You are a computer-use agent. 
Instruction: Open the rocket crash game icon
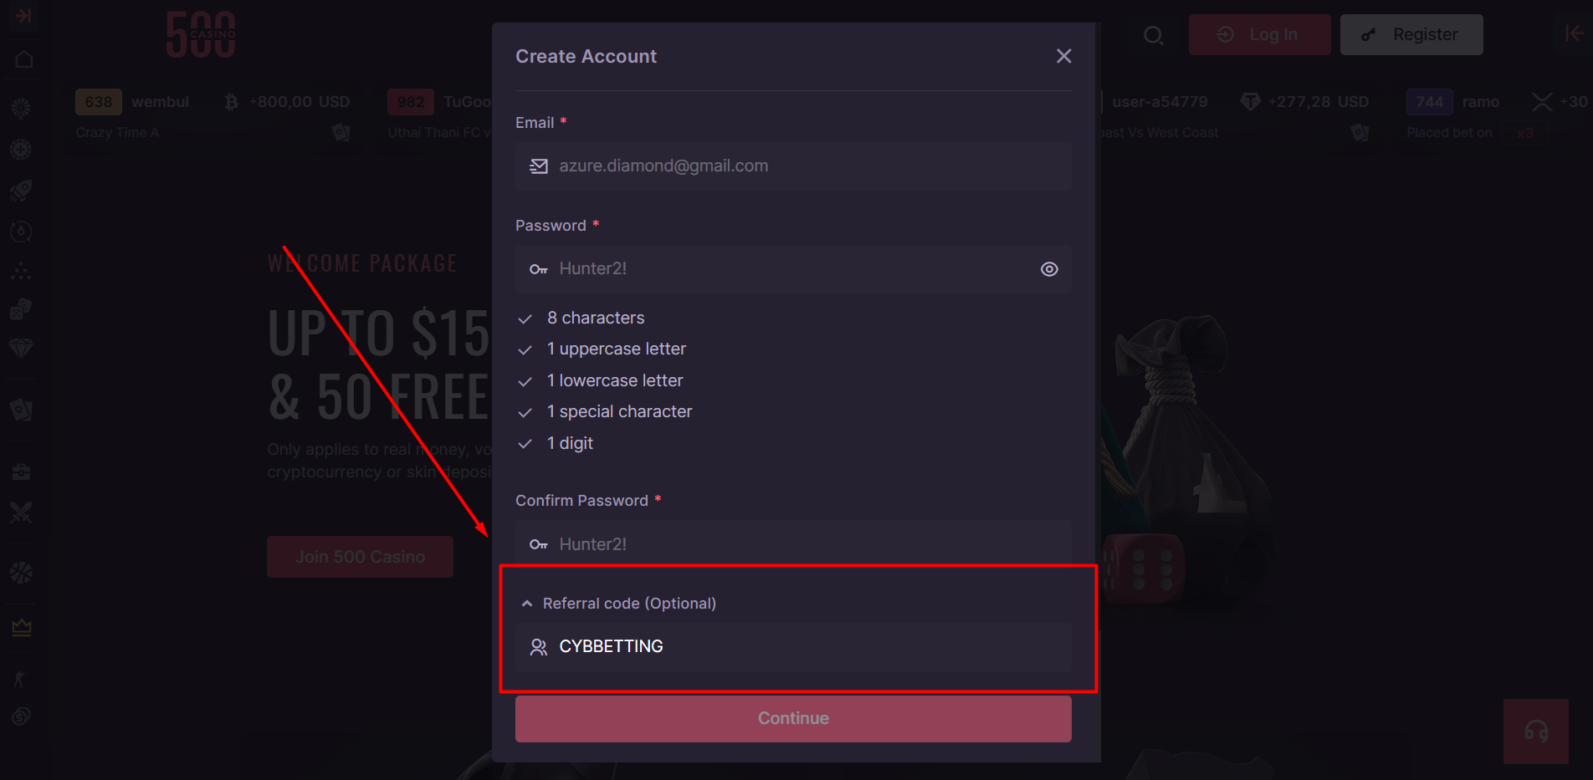21,191
